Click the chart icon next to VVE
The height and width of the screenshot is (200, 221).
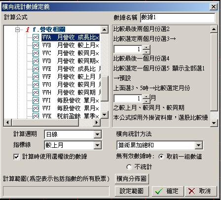coord(36,69)
